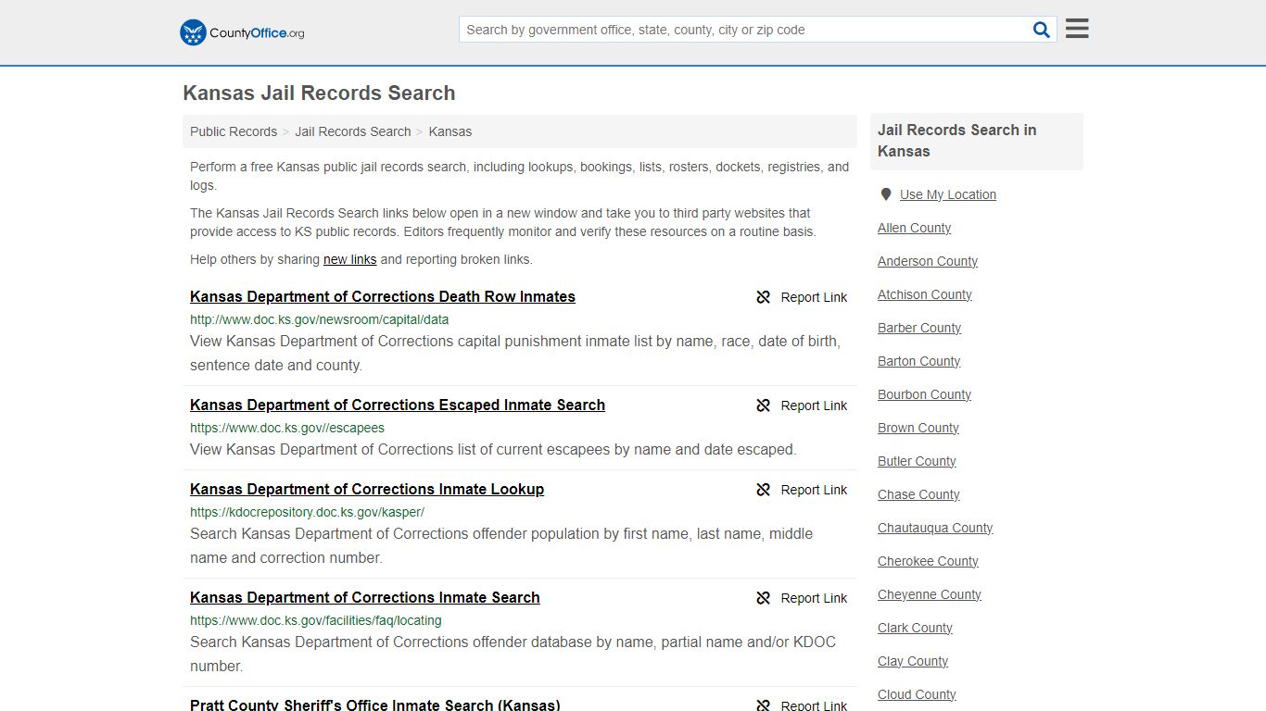
Task: Select Anderson County
Action: coord(928,261)
